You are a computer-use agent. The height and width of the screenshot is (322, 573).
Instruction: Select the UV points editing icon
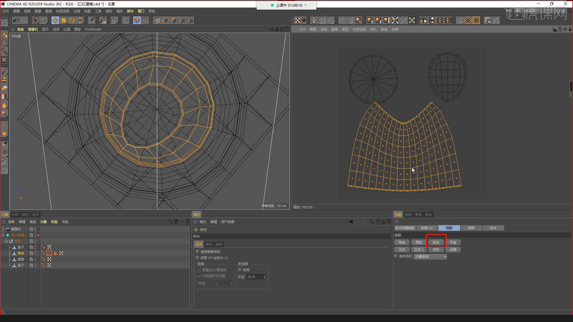(92, 20)
